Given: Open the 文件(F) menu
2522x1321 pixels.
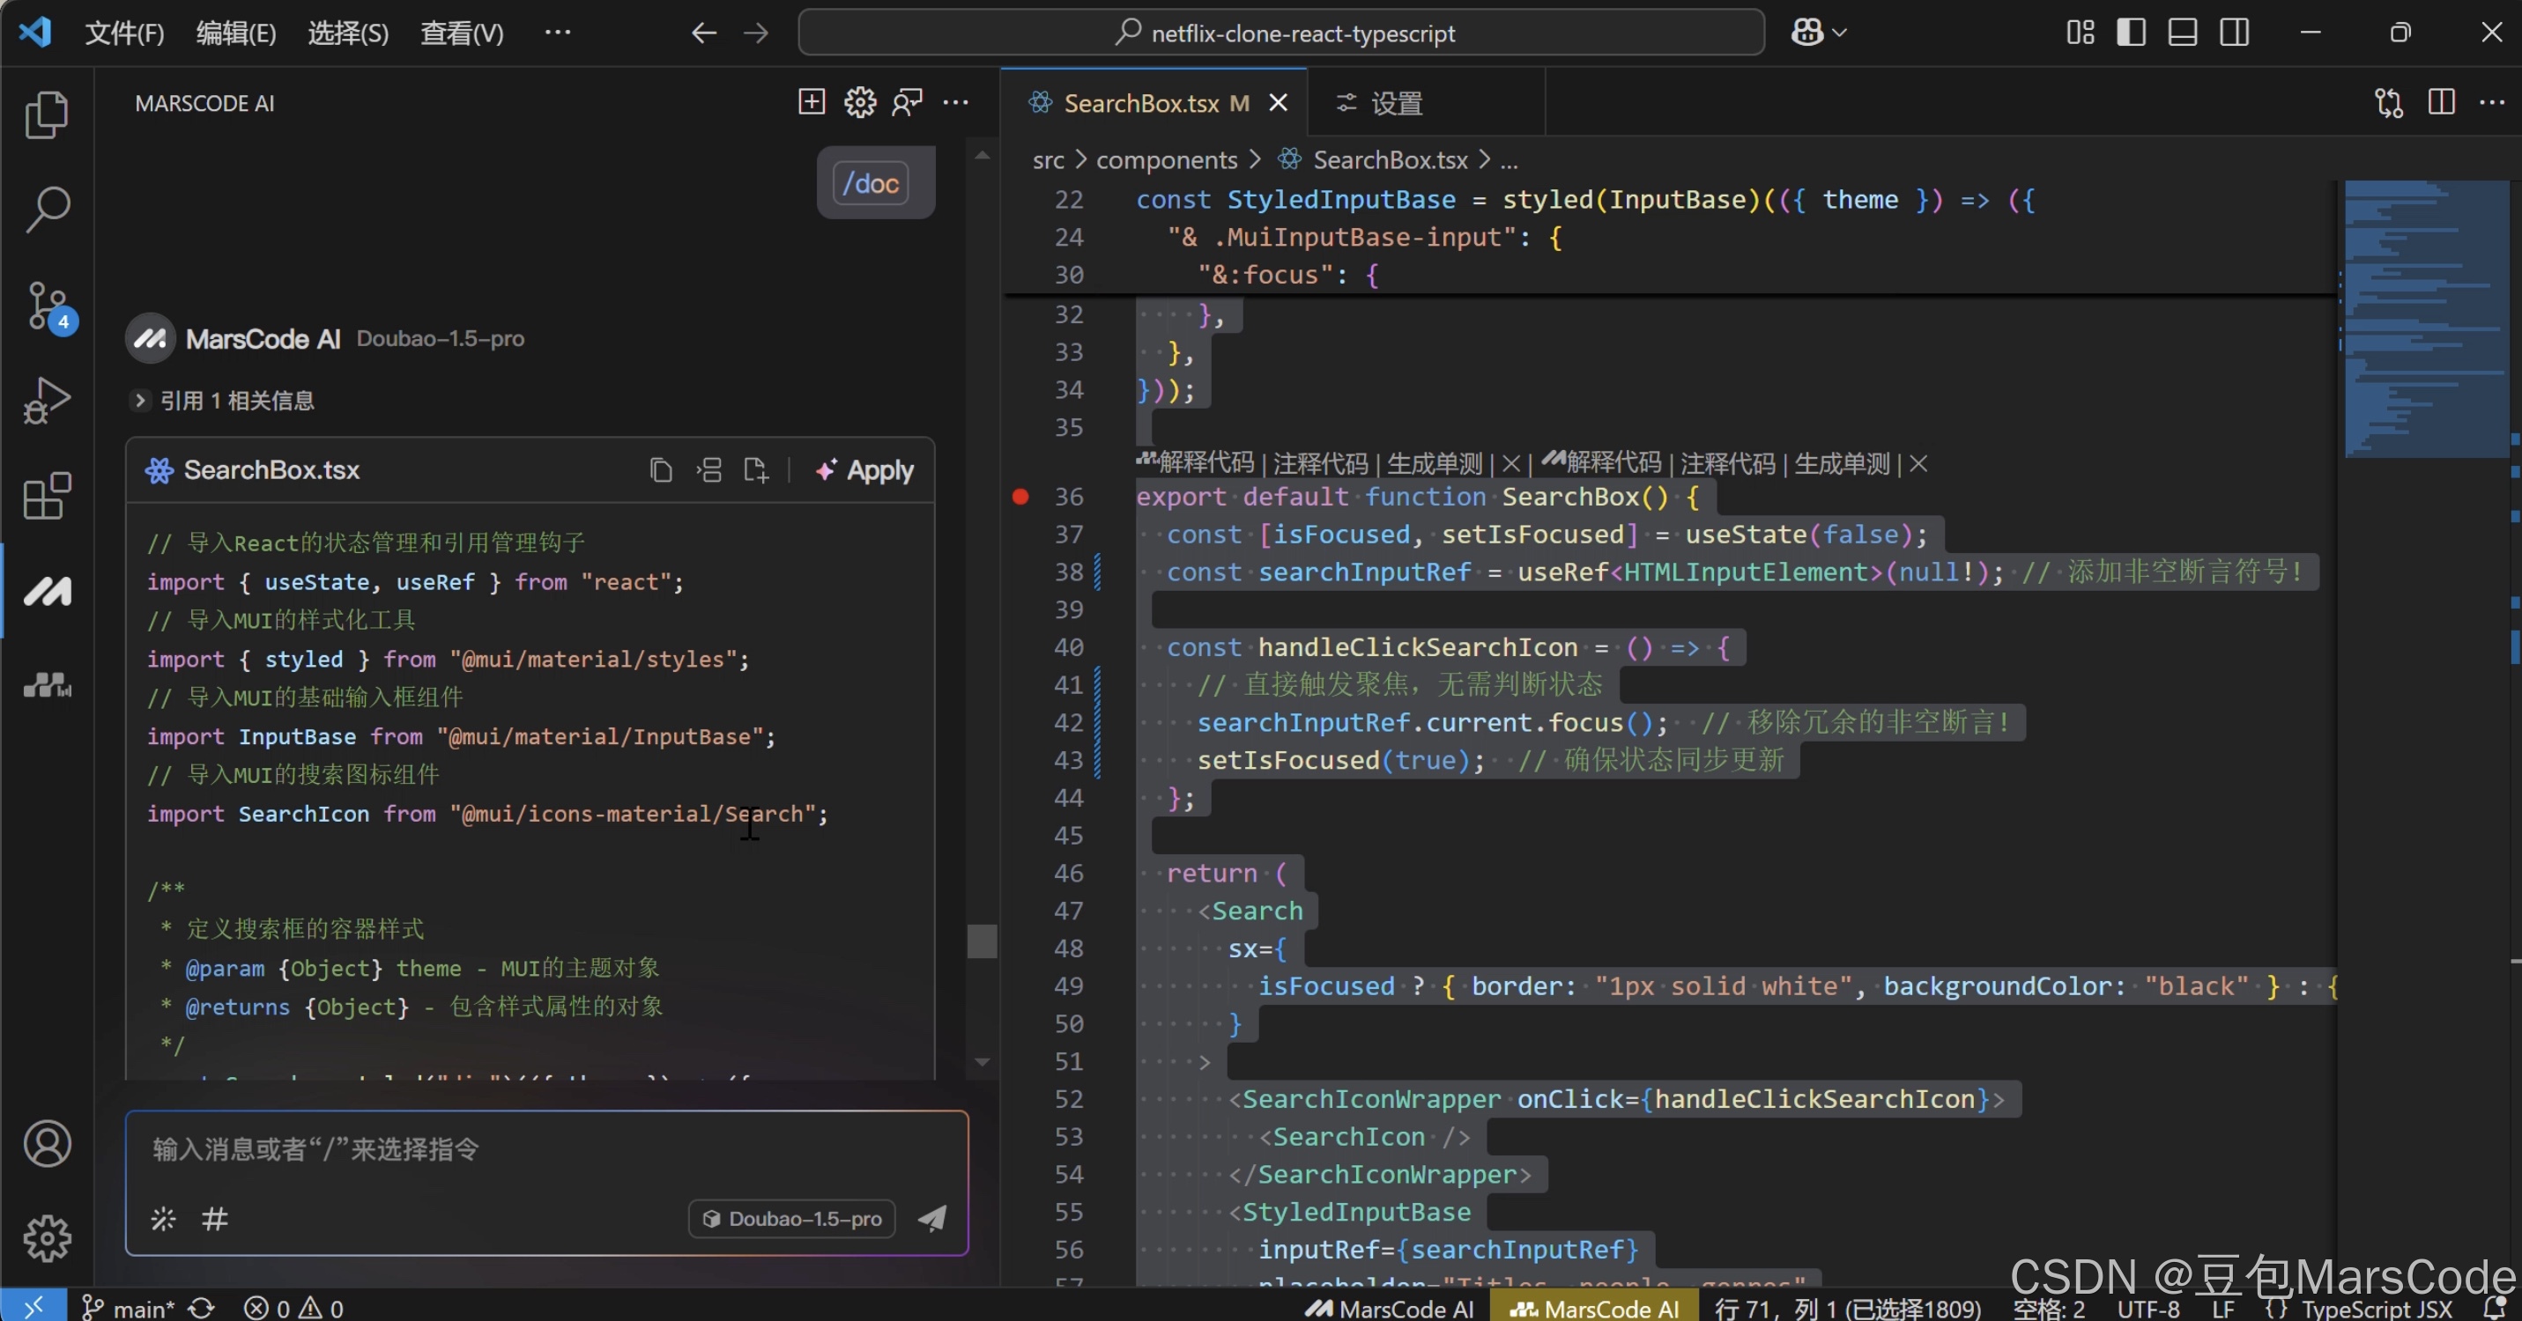Looking at the screenshot, I should [x=124, y=33].
